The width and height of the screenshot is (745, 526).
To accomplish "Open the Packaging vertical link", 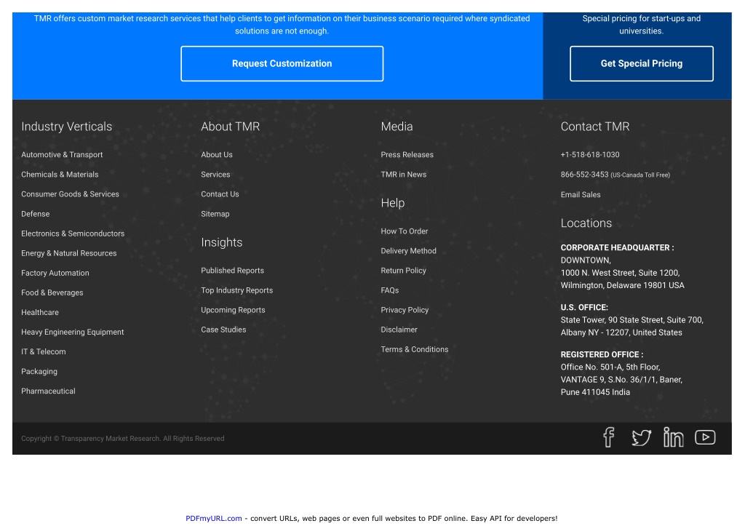I will [39, 371].
